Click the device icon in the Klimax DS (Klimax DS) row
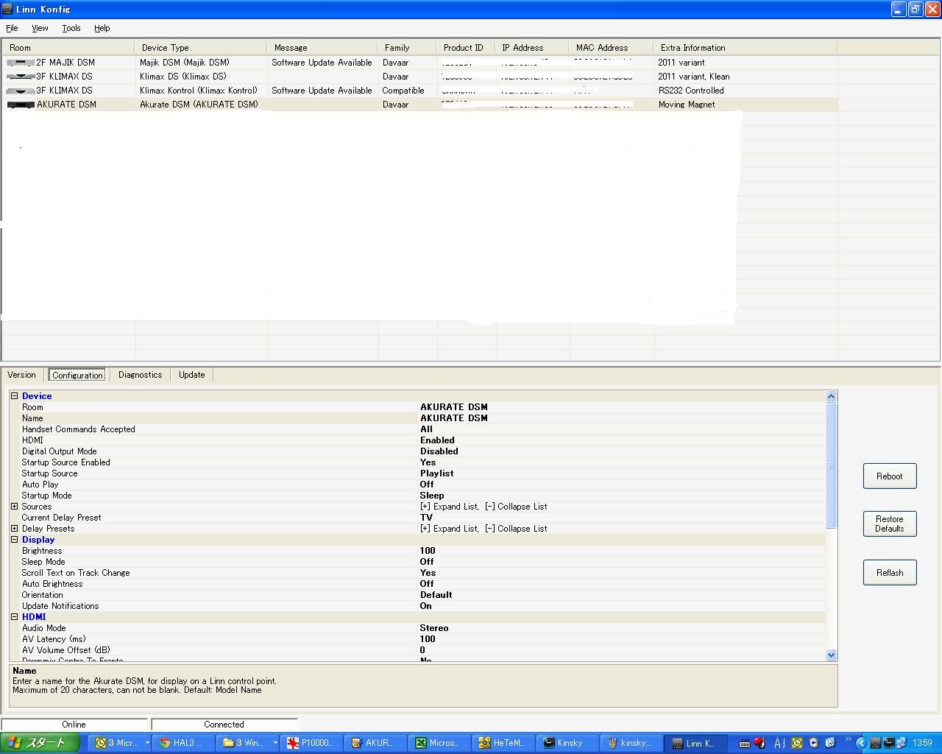Viewport: 942px width, 754px height. [21, 77]
